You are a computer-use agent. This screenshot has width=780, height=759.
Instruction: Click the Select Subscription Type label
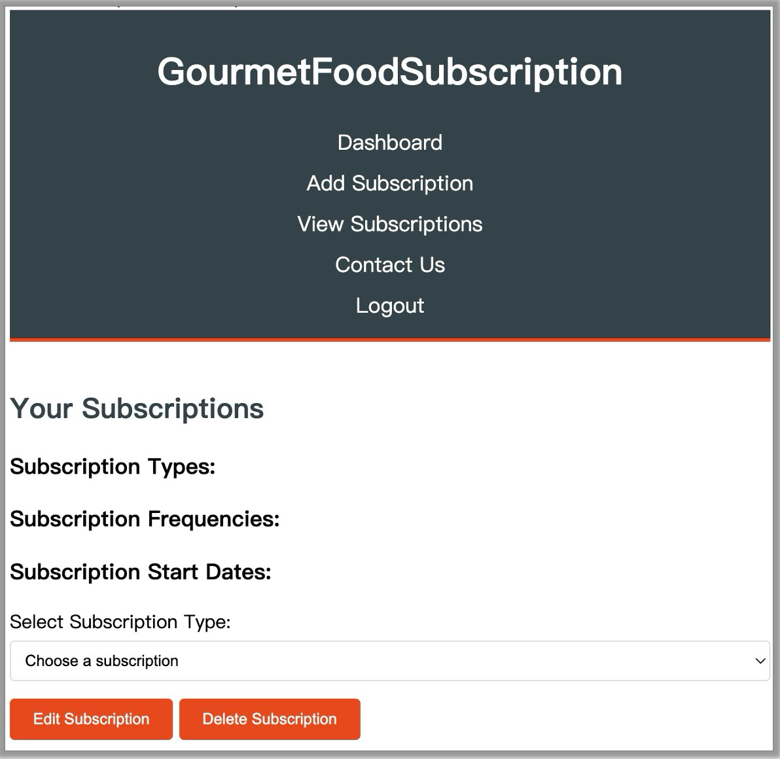pos(120,622)
